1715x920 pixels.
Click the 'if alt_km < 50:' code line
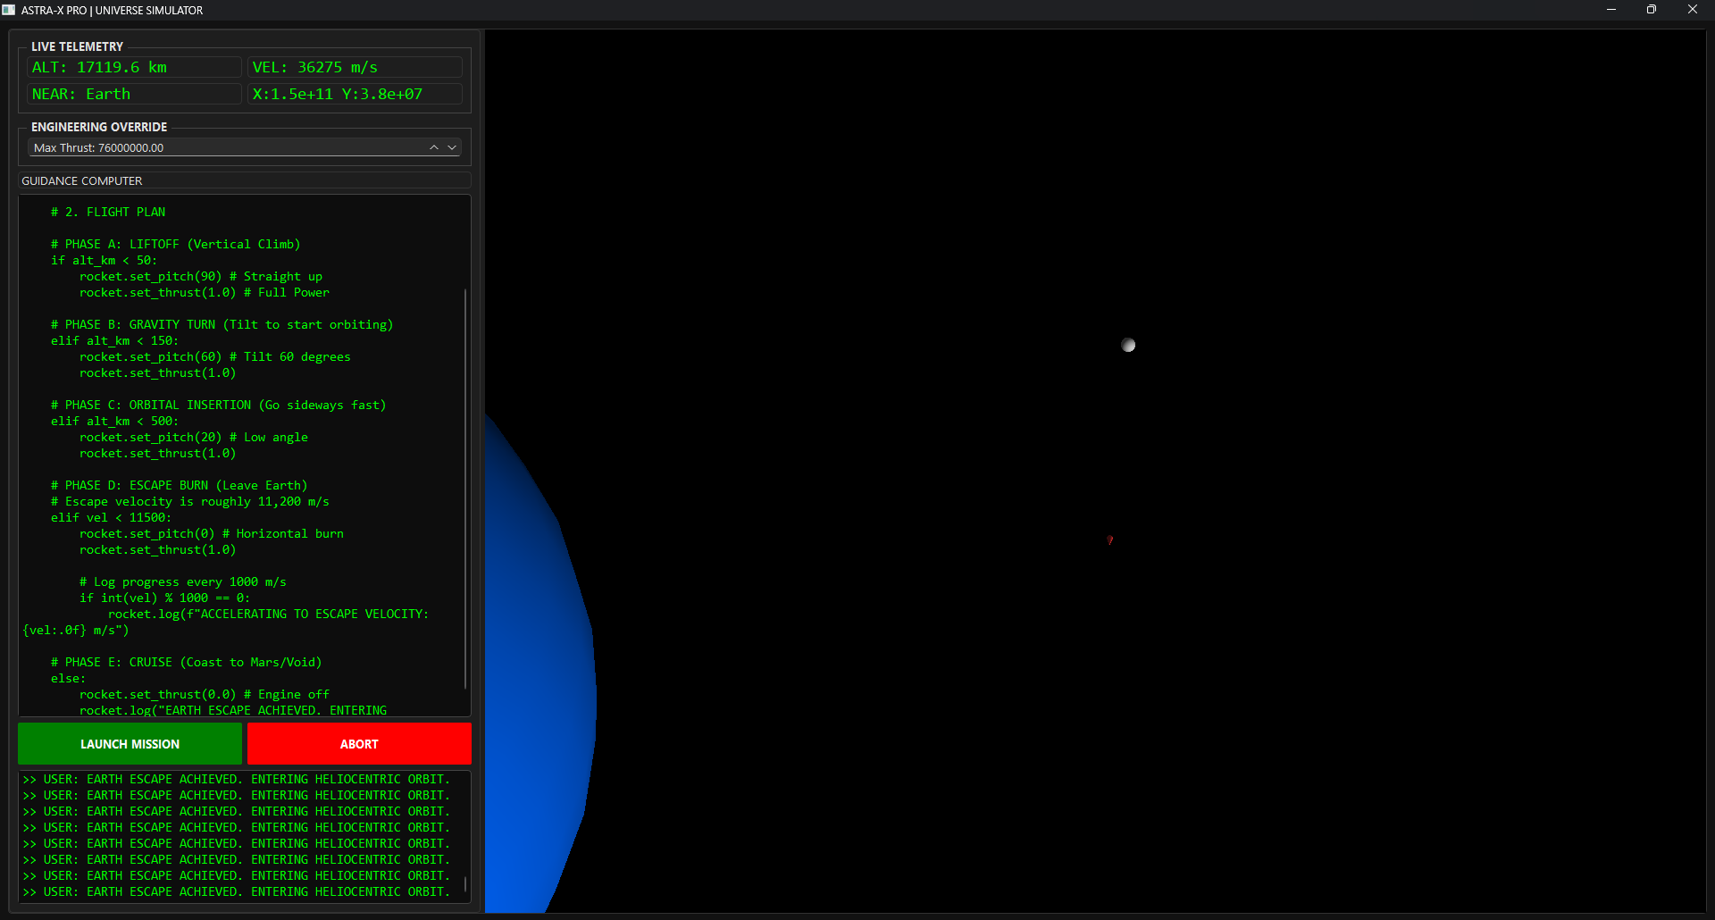104,260
